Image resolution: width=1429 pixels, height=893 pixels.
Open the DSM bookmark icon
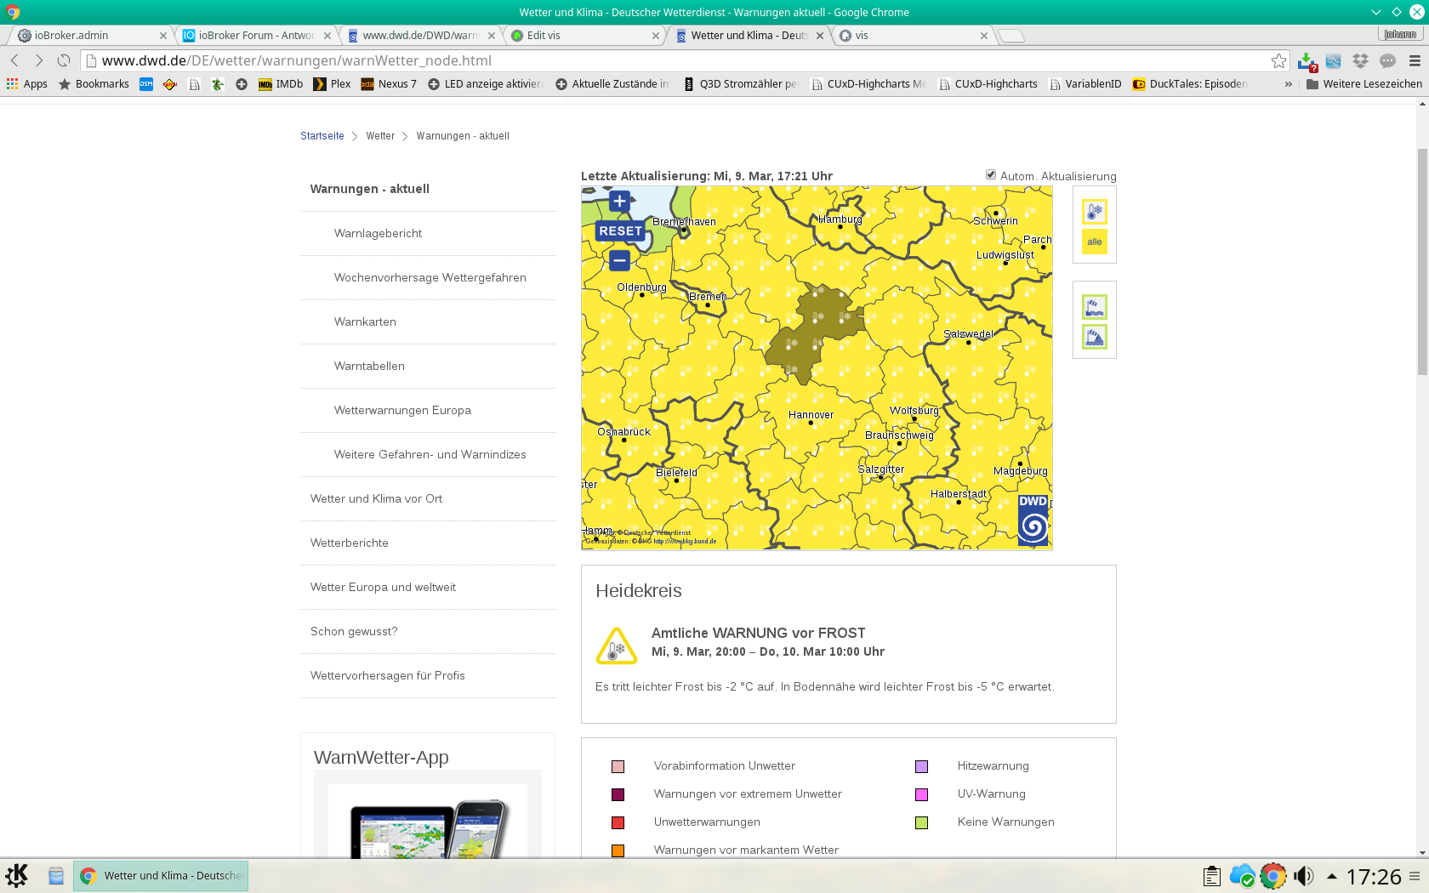tap(146, 84)
